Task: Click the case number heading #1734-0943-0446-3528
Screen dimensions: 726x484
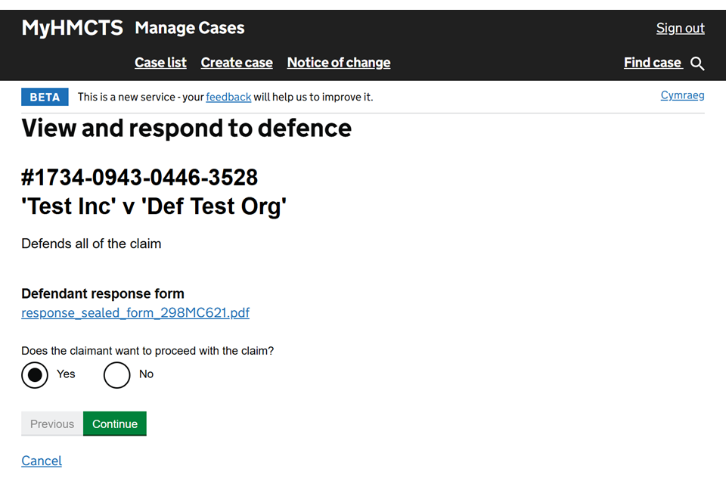Action: point(140,178)
